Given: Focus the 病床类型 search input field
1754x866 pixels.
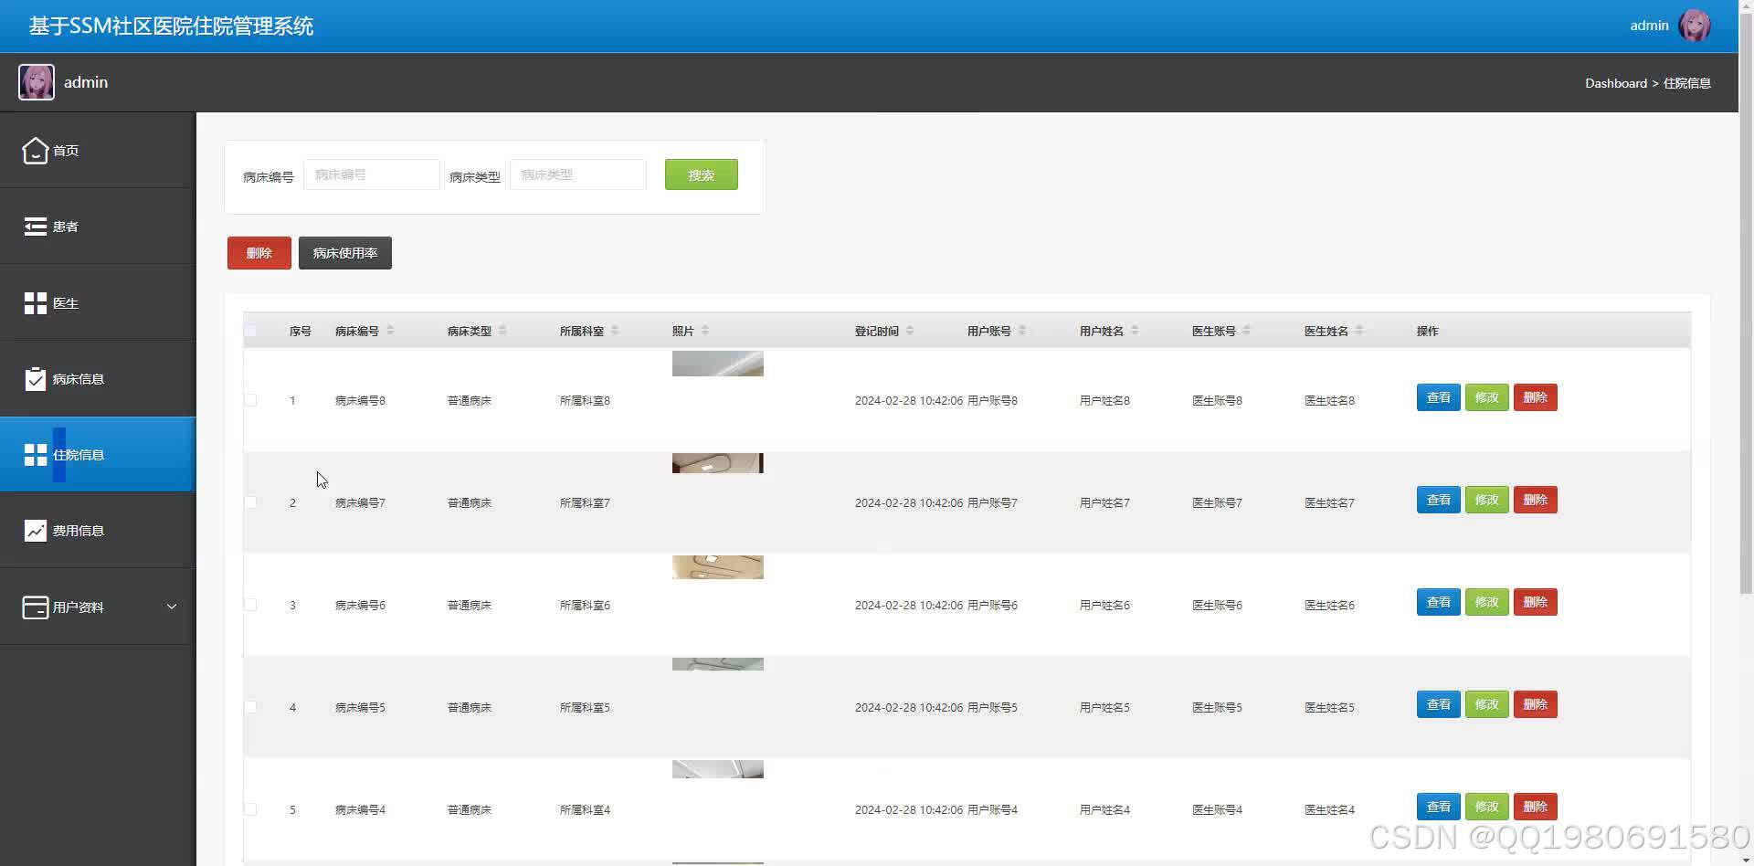Looking at the screenshot, I should coord(577,174).
